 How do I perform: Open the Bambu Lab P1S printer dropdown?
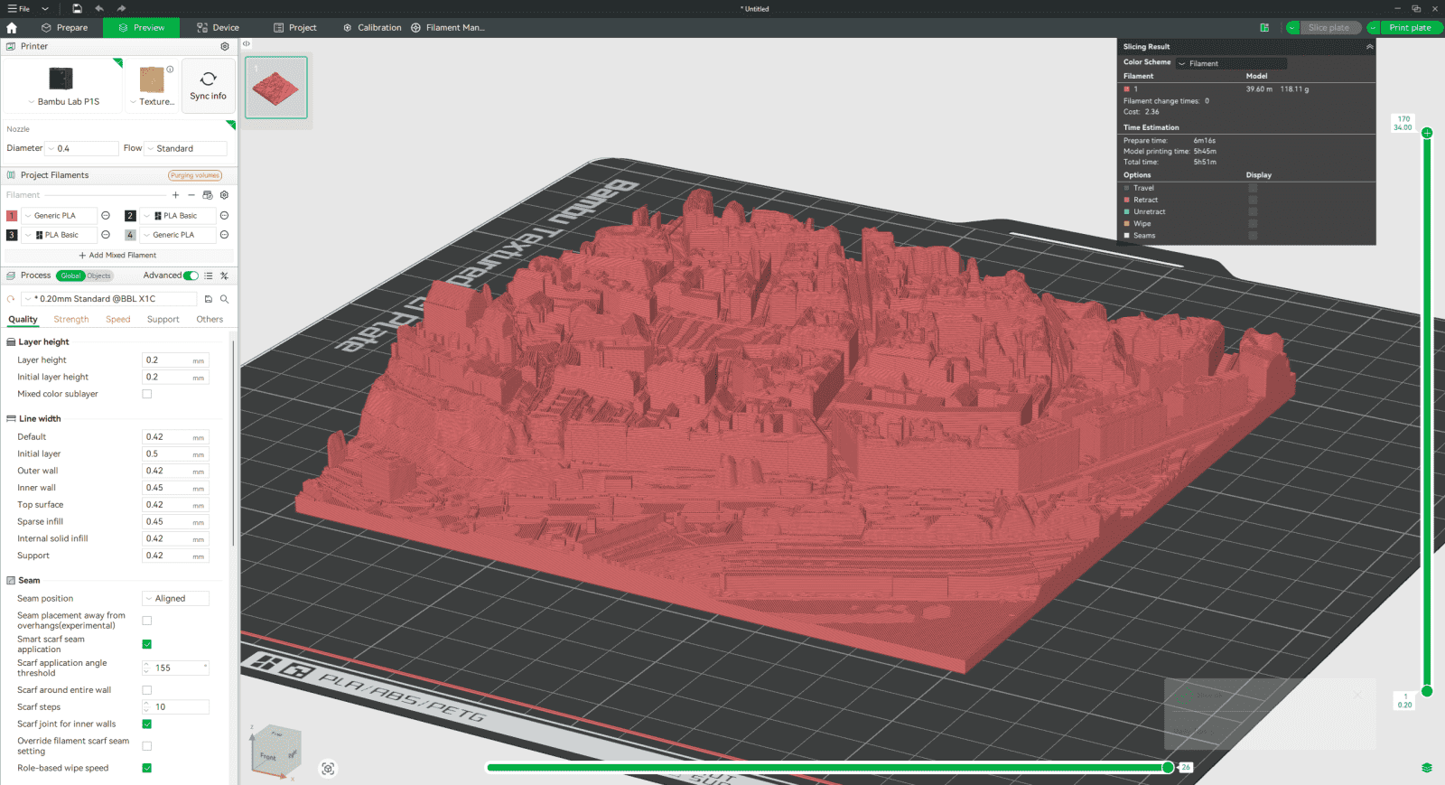[63, 102]
